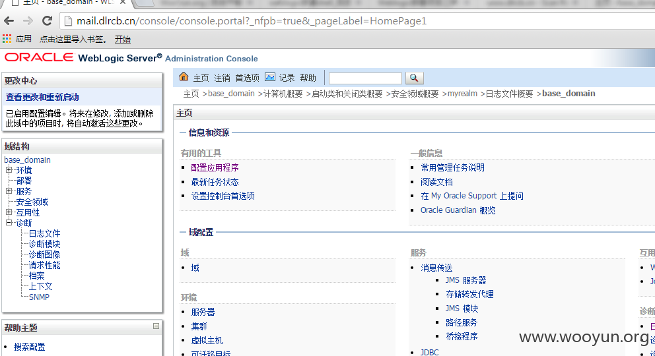Open 在 My Oracle Support 上提问 link
655x356 pixels.
[472, 196]
